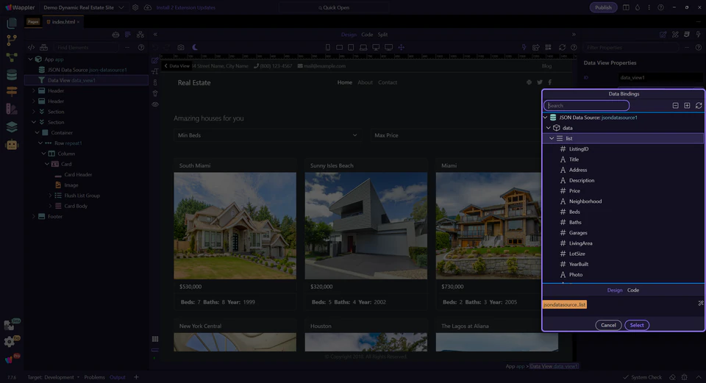Viewport: 706px width, 383px height.
Task: Click the screenshot camera icon in toolbar
Action: [x=181, y=47]
